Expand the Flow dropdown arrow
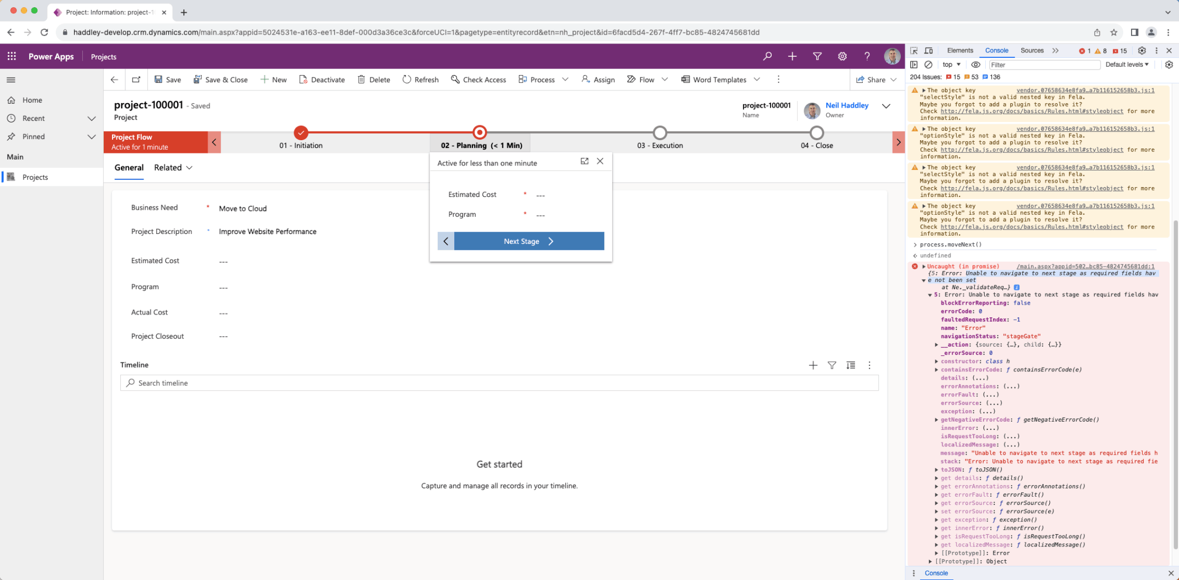Screen dimensions: 1179x580 click(665, 79)
